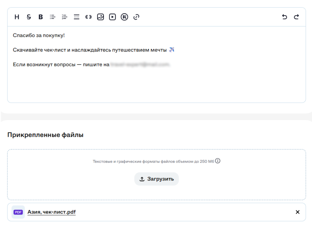Click the info icon next to 250 Мб

[x=218, y=161]
